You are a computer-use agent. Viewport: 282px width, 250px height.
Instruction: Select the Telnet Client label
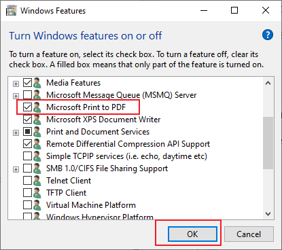[x=69, y=181]
